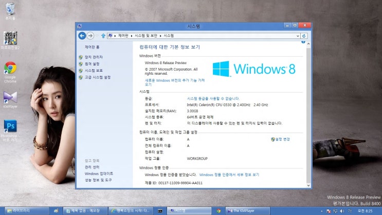Refresh the System window address bar
Screen dimensions: 382x215
pos(304,36)
